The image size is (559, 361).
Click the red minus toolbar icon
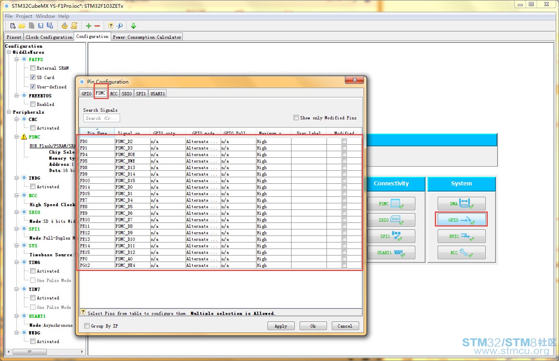[x=97, y=26]
